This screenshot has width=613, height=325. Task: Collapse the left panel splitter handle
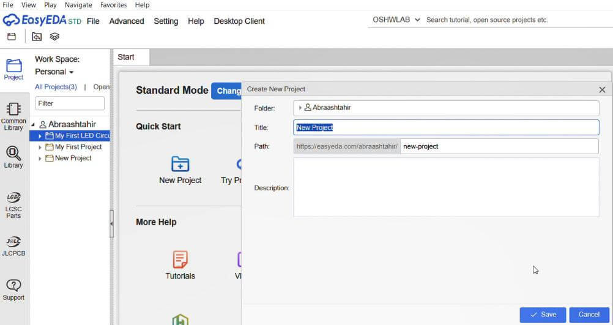[111, 224]
